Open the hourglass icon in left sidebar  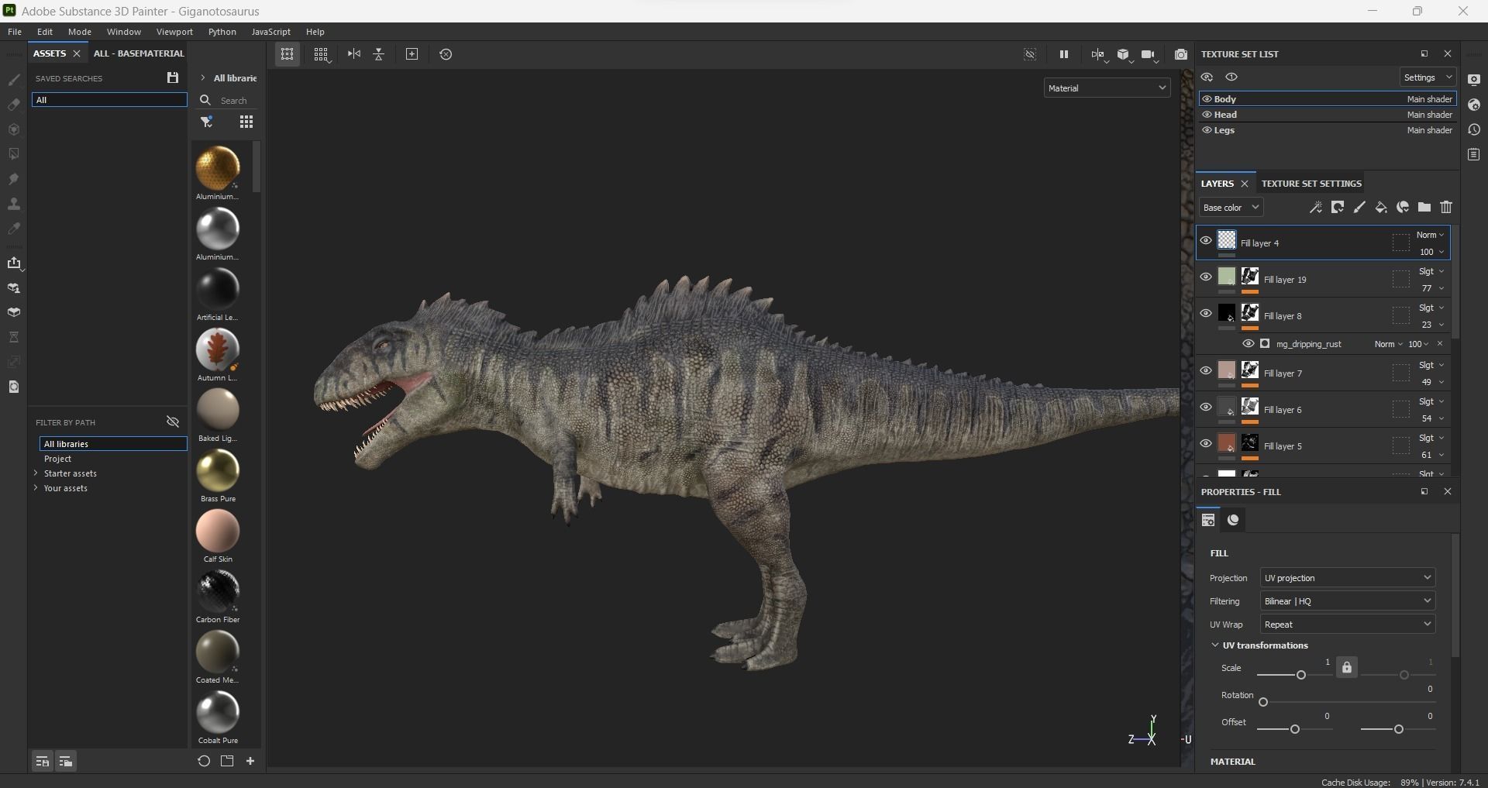click(14, 337)
